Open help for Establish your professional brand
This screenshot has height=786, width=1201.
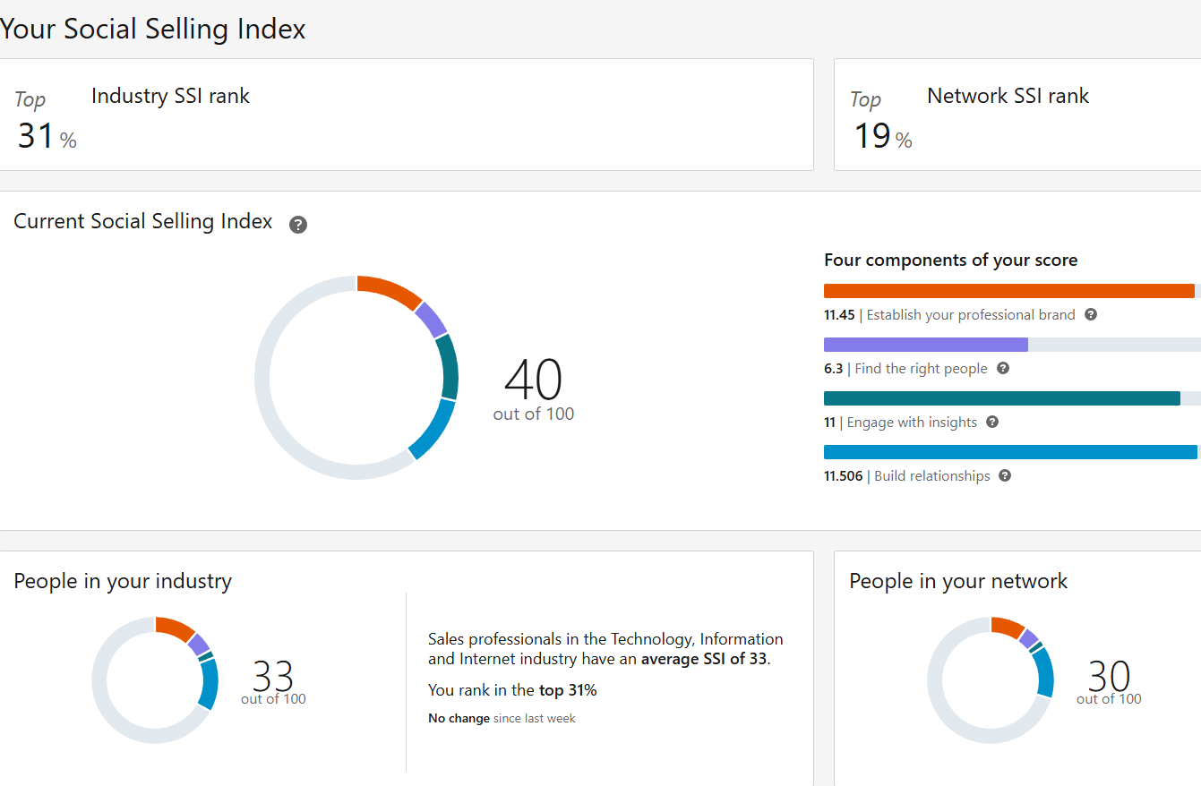1091,315
